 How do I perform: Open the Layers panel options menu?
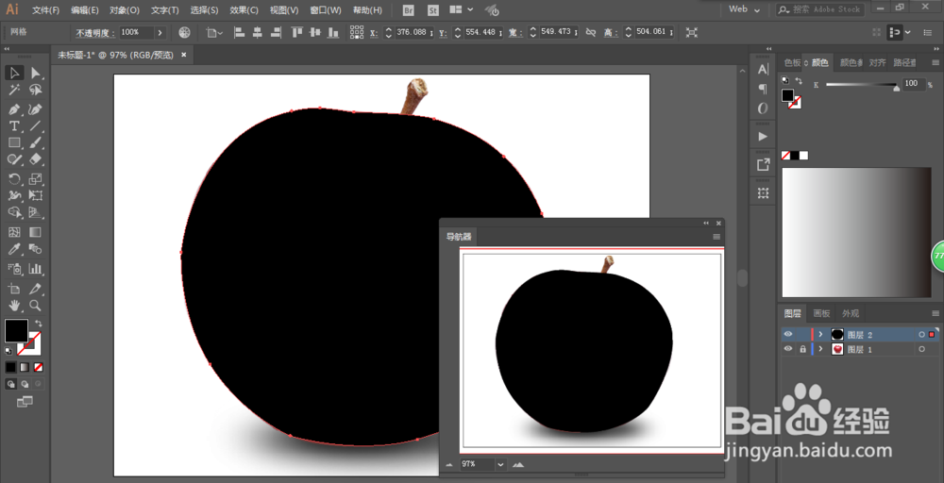pyautogui.click(x=935, y=313)
